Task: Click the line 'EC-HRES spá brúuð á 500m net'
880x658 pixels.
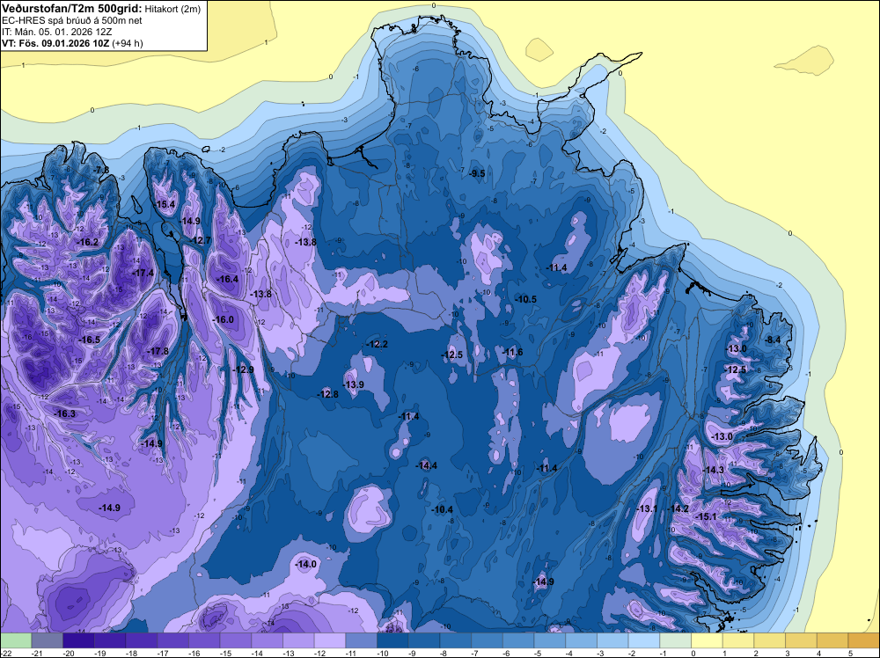Action: tap(72, 20)
